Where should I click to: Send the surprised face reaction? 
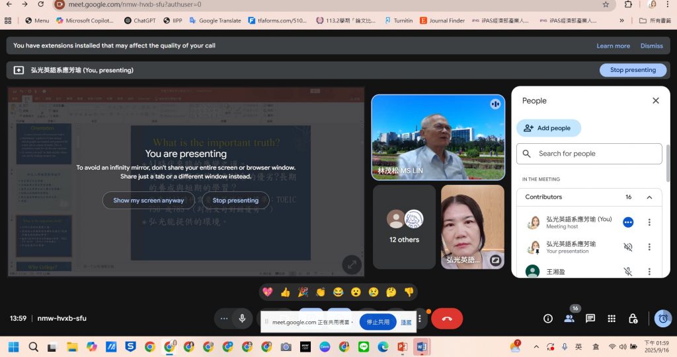[356, 292]
